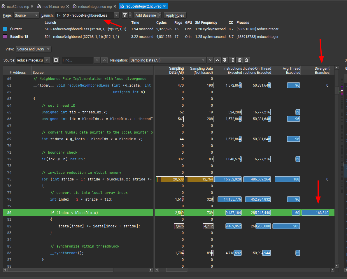Expand the View dropdown Source and SASS
This screenshot has height=279, width=347.
tap(34, 49)
